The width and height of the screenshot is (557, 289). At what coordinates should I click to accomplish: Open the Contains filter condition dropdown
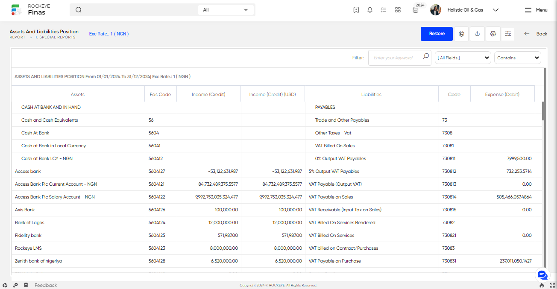[x=518, y=58]
